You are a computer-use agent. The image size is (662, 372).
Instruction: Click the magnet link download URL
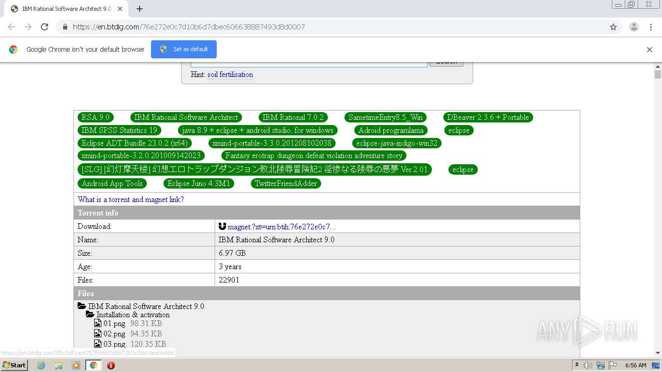click(282, 227)
